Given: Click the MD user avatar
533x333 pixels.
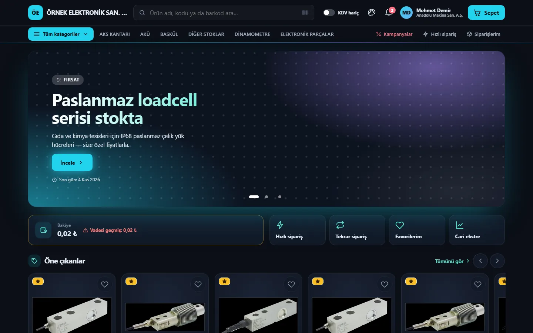Looking at the screenshot, I should (x=406, y=13).
